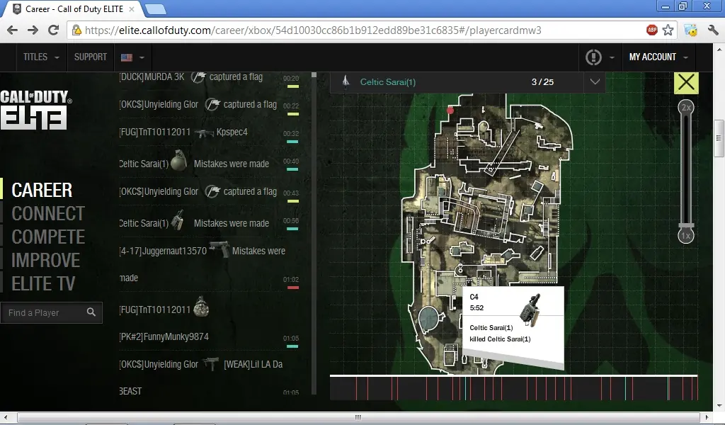Click the C4 weapon image in tooltip
This screenshot has height=425, width=725.
pyautogui.click(x=530, y=310)
